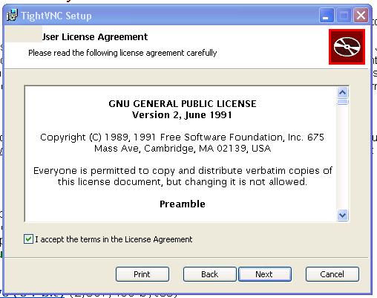The width and height of the screenshot is (377, 298).
Task: Minimize the TightVNC Setup window
Action: tap(327, 16)
